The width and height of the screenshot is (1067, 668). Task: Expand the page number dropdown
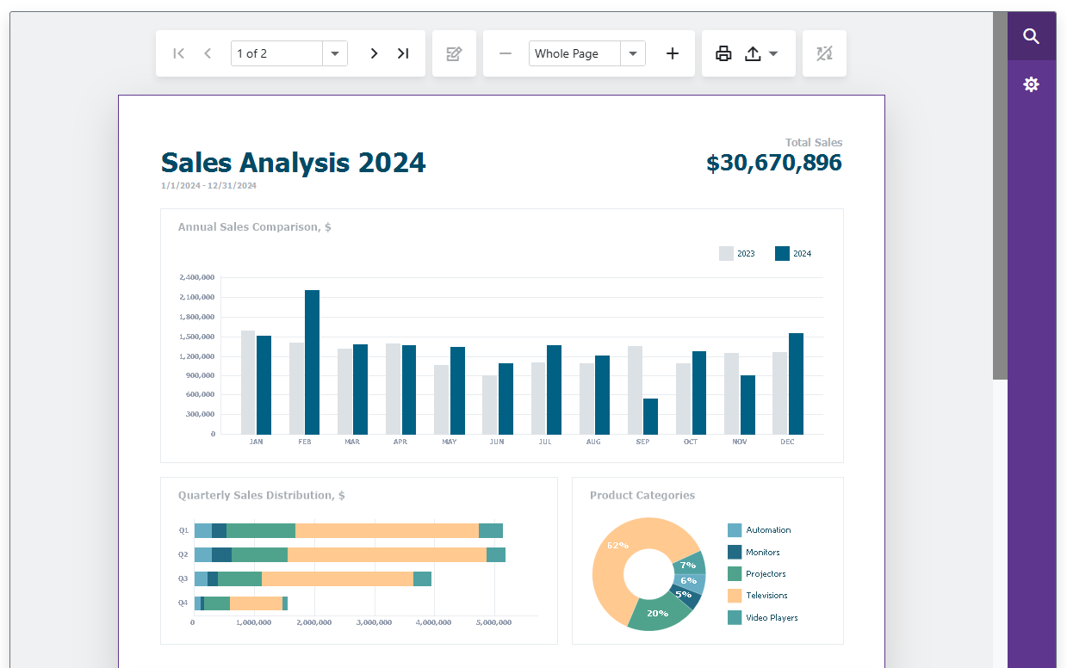(335, 53)
